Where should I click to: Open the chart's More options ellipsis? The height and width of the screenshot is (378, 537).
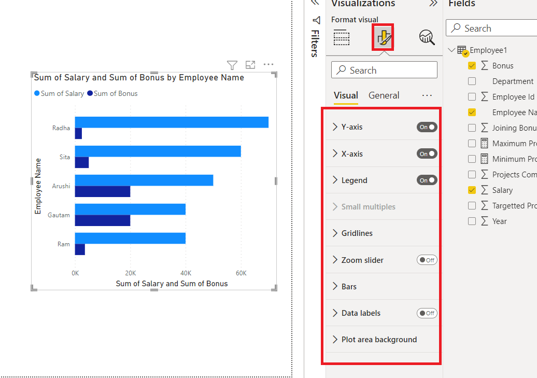click(268, 64)
